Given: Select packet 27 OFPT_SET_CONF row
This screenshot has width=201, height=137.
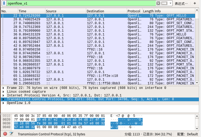Looking at the screenshot, I should 98,23.
